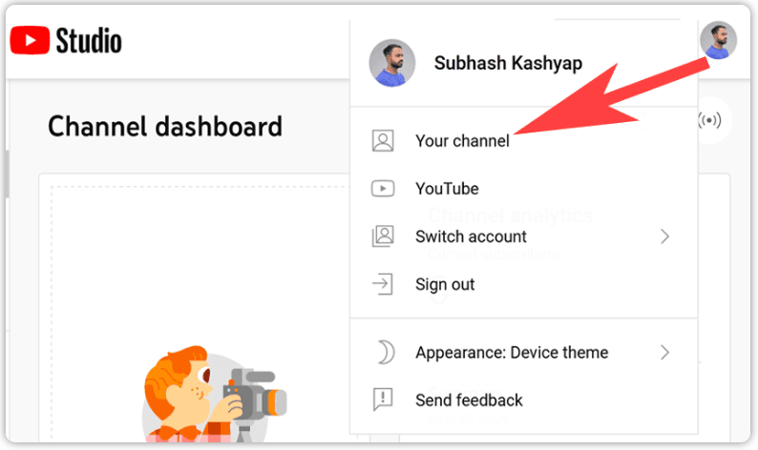The height and width of the screenshot is (450, 758).
Task: Click the Channel dashboard heading
Action: [165, 127]
